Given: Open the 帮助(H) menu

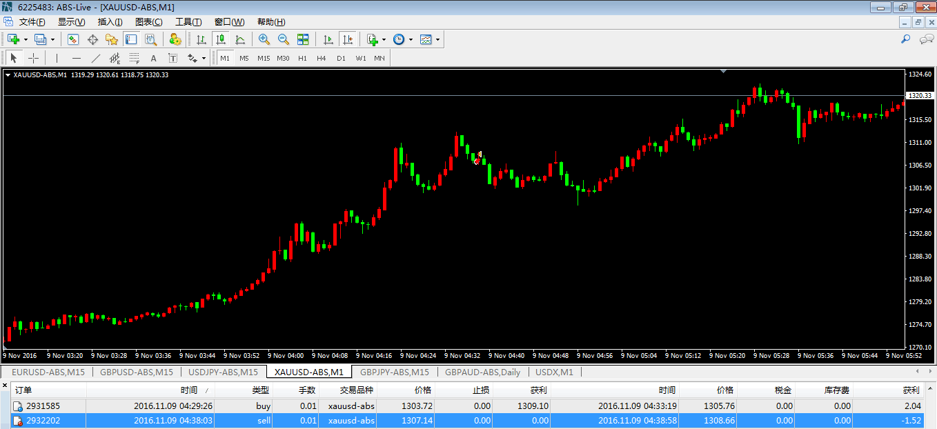Looking at the screenshot, I should coord(270,22).
